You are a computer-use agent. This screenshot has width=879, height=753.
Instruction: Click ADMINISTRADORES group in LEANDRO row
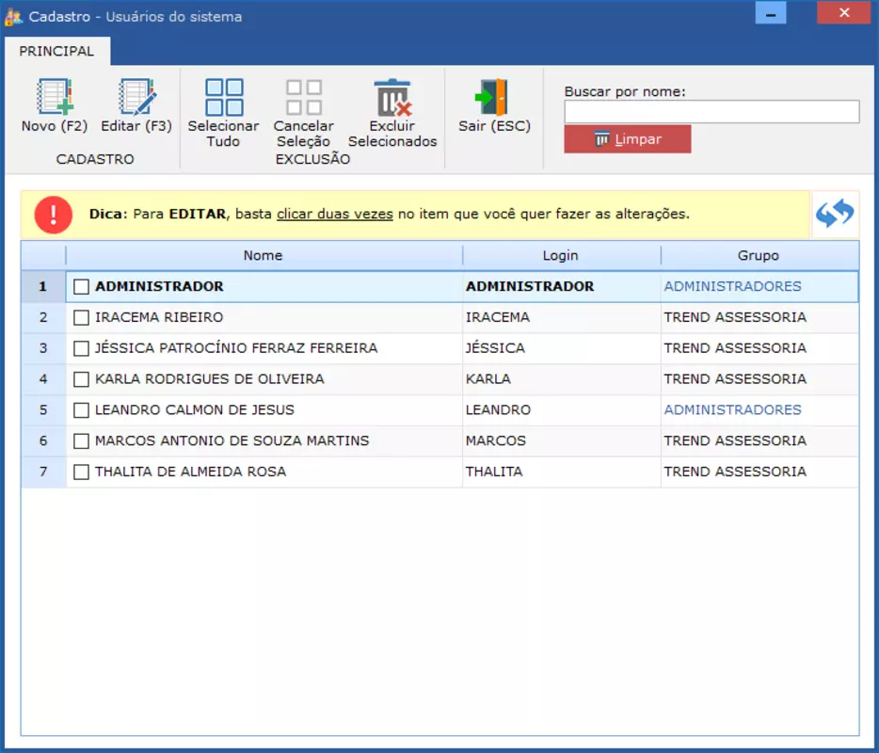[x=733, y=409]
